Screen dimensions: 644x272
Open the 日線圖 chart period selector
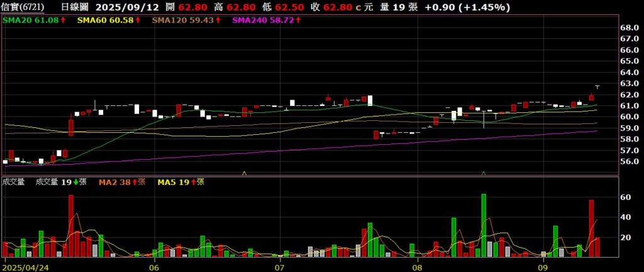point(75,7)
